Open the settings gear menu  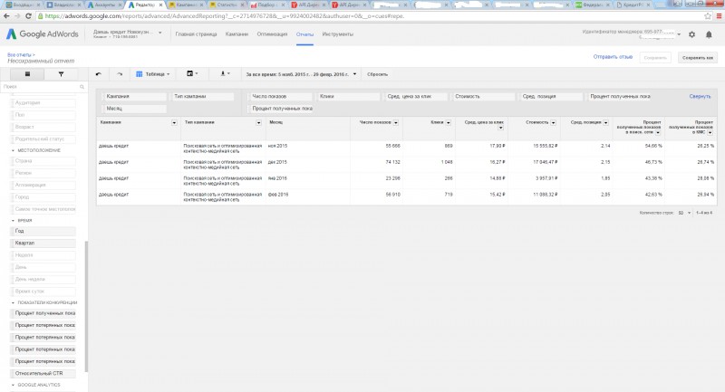[x=691, y=34]
